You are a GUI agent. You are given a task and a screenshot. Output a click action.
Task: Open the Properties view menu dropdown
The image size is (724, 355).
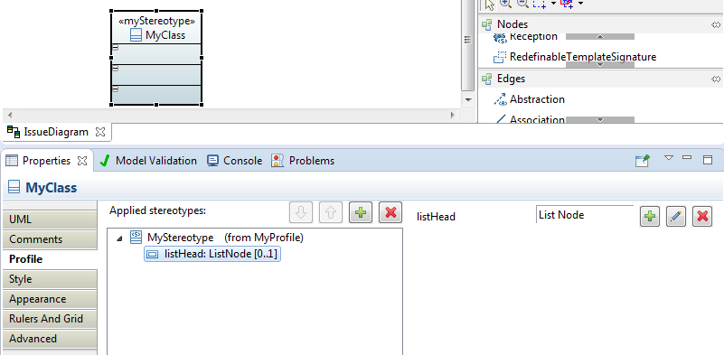(669, 158)
